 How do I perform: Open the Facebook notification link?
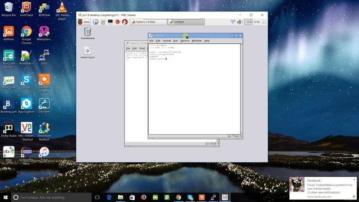[319, 197]
